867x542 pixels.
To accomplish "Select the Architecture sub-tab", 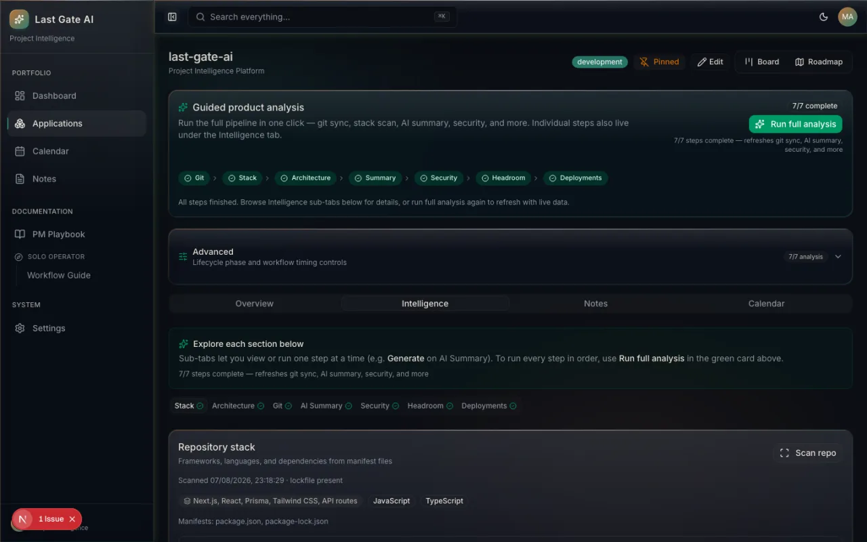I will coord(238,406).
